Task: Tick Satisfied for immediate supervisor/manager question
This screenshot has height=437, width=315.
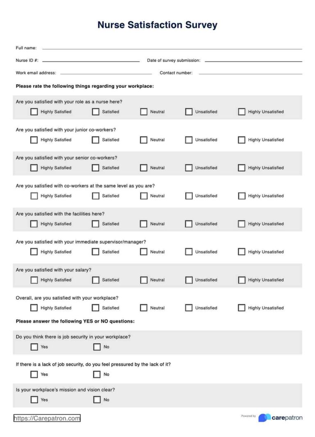Action: tap(96, 252)
